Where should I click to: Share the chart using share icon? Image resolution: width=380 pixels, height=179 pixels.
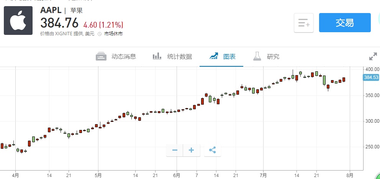pos(213,150)
